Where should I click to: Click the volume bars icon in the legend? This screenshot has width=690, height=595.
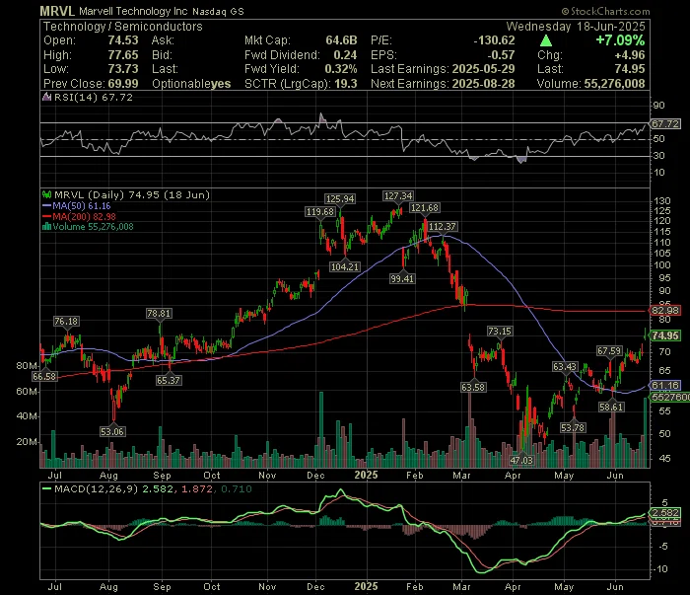point(46,227)
